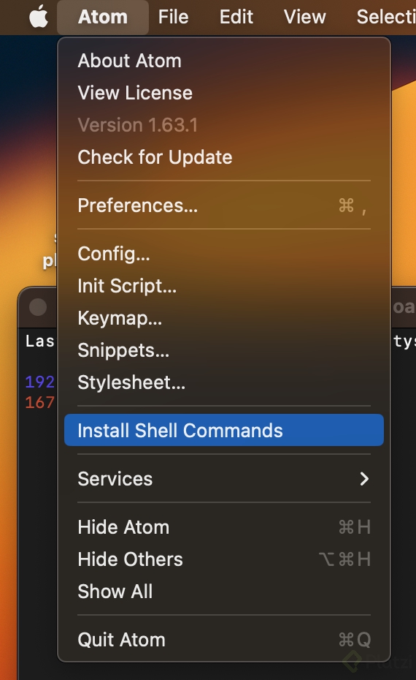
Task: Select Check for Update
Action: tap(224, 157)
